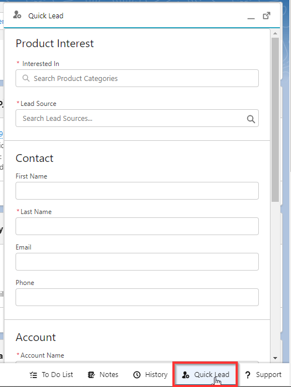291x387 pixels.
Task: Pop out the Quick Lead panel
Action: pyautogui.click(x=266, y=16)
